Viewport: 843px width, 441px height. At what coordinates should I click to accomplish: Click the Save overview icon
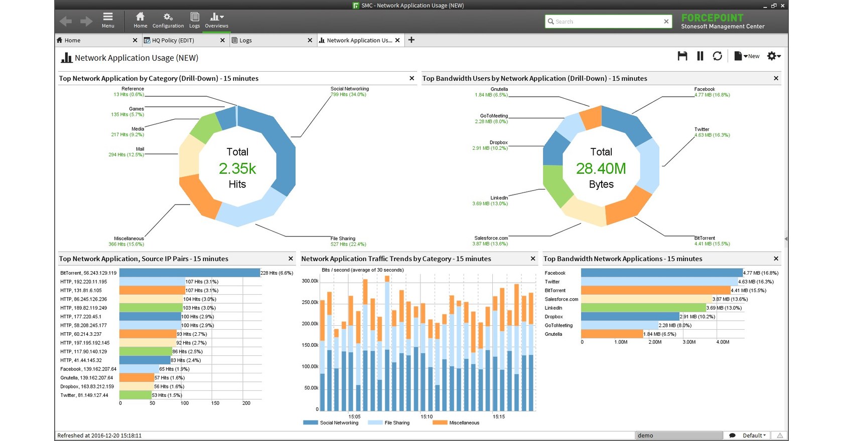coord(682,56)
